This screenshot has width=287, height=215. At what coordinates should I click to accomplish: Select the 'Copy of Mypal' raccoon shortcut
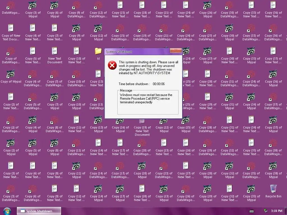pyautogui.click(x=11, y=76)
